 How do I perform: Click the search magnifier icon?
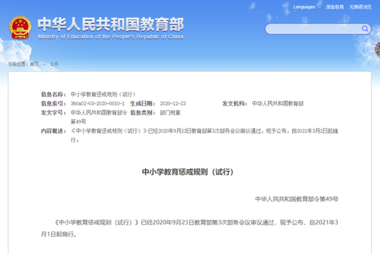point(365,29)
